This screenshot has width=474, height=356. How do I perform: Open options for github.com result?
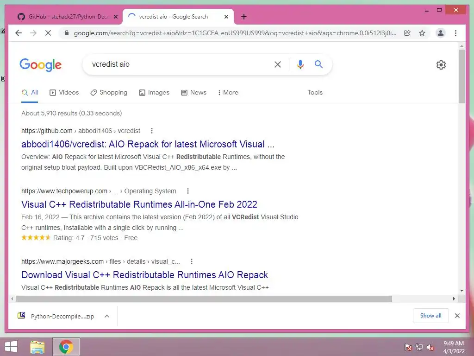(152, 131)
